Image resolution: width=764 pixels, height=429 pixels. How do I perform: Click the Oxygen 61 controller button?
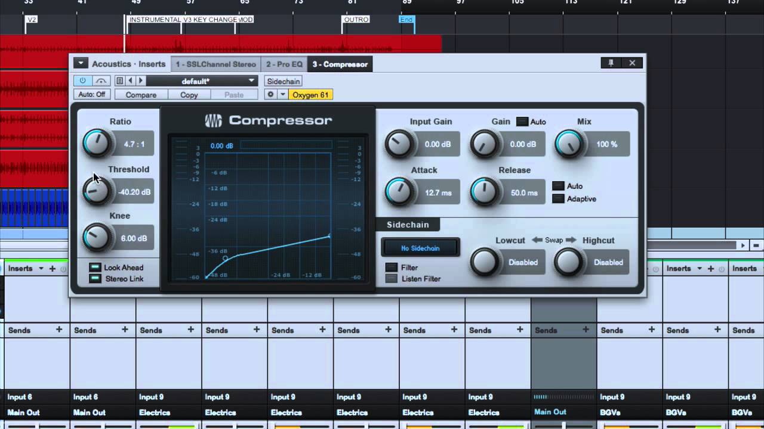click(310, 94)
